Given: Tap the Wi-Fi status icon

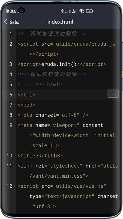Looking at the screenshot, I should click(81, 11).
